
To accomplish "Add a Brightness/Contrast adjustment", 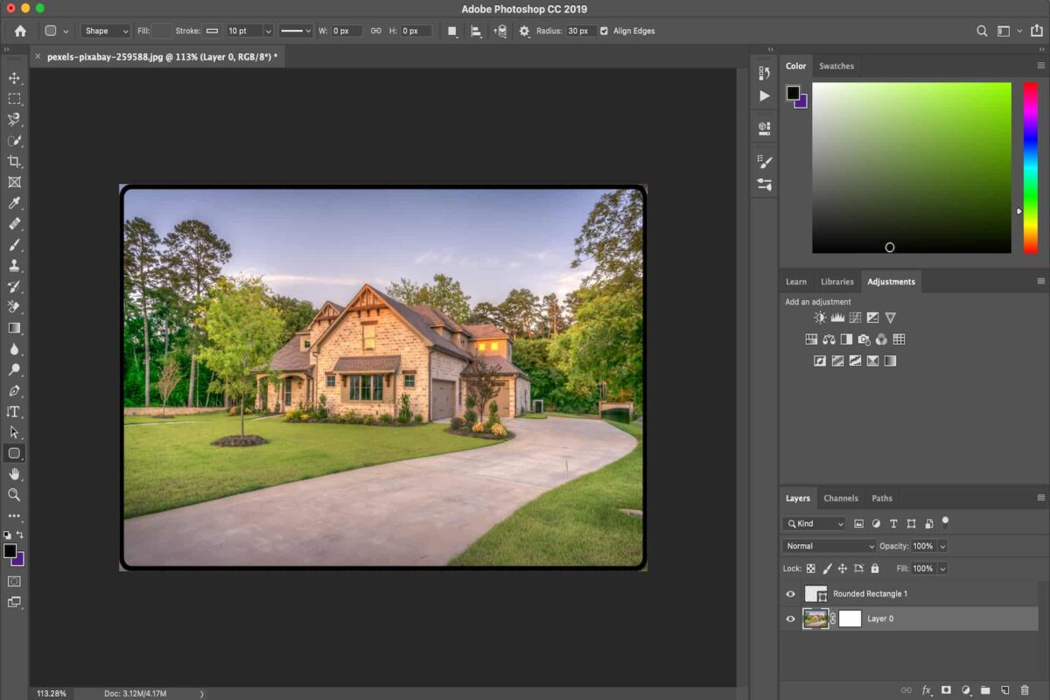I will click(819, 317).
